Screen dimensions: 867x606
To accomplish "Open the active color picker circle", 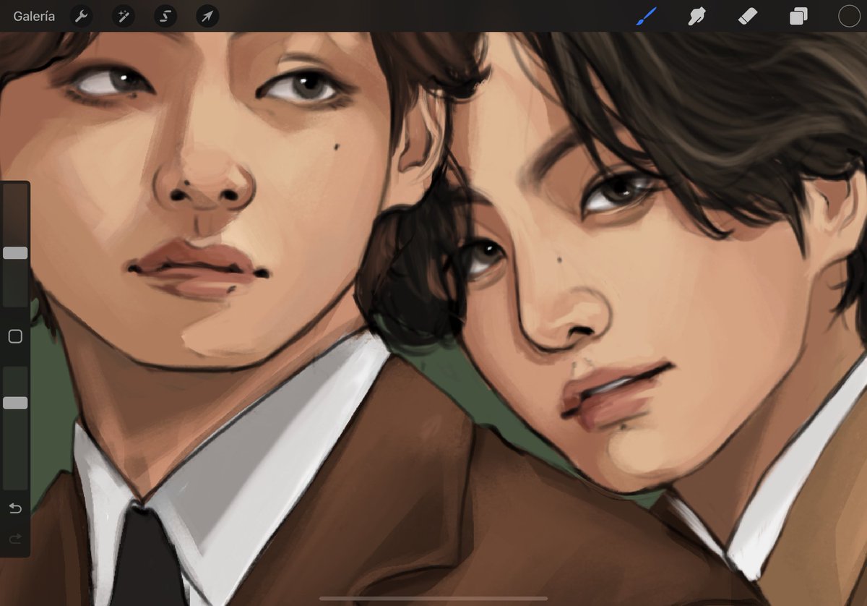I will pos(849,17).
